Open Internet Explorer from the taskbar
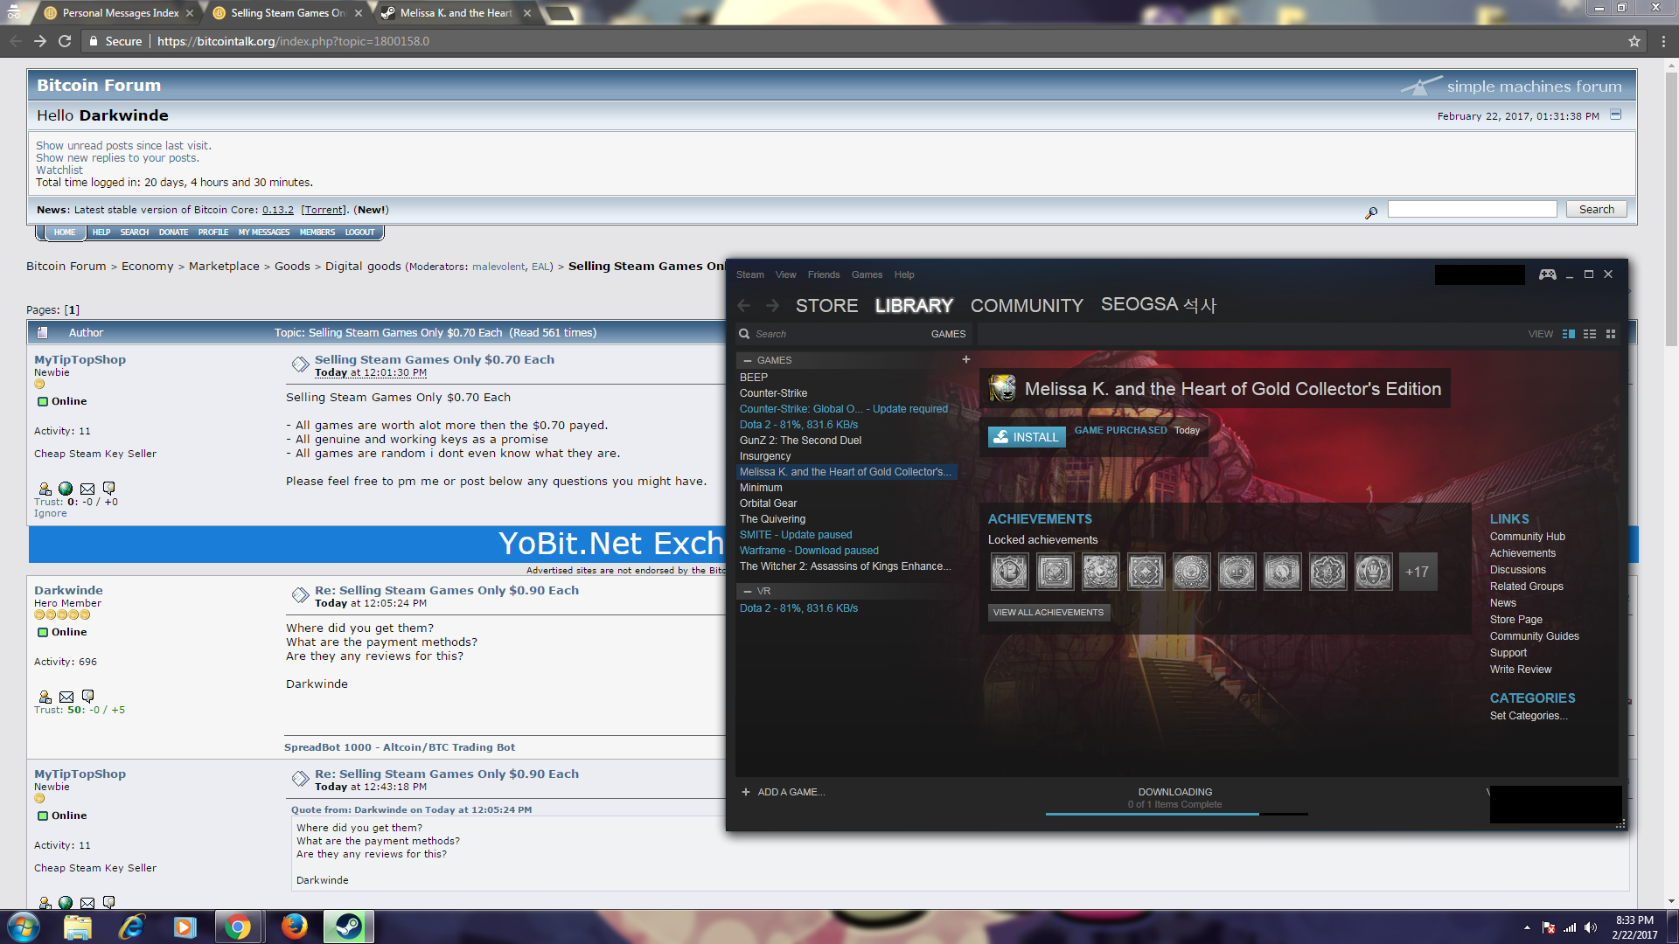The width and height of the screenshot is (1679, 944). 131,927
